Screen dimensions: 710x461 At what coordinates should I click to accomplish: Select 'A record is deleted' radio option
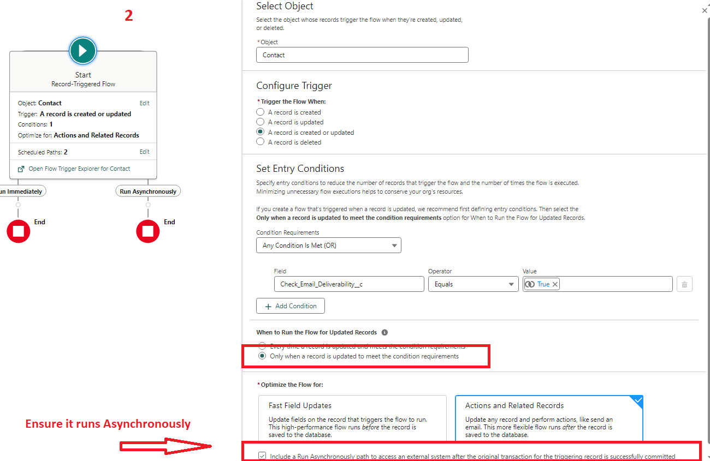261,142
